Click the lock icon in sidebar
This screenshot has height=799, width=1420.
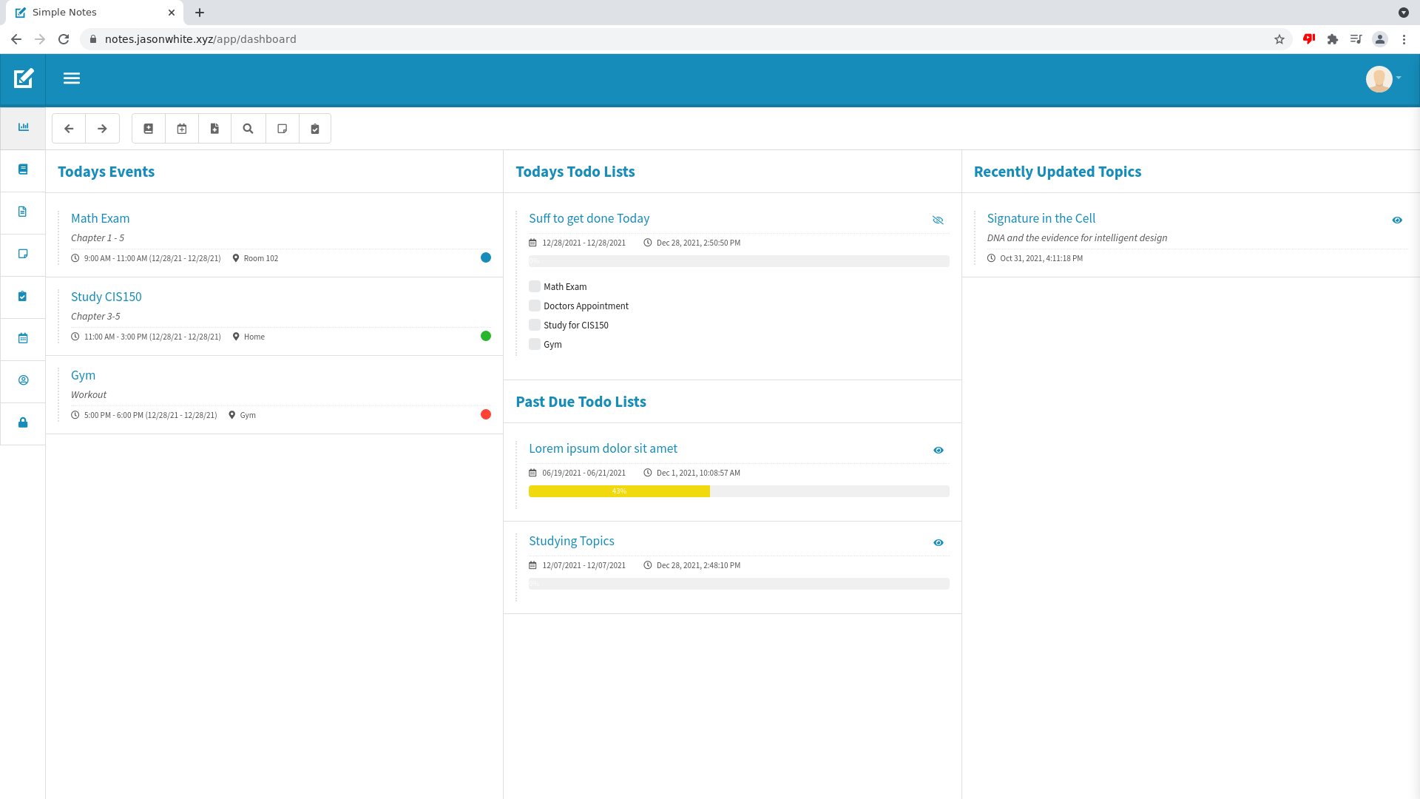[23, 422]
